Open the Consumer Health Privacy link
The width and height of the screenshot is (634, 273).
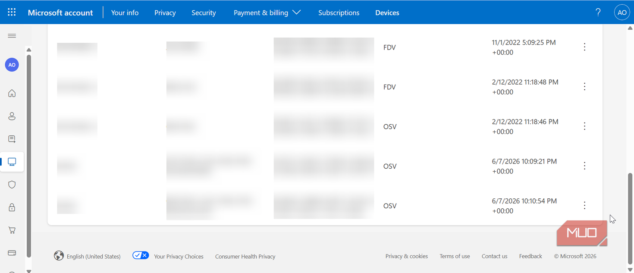click(x=245, y=256)
